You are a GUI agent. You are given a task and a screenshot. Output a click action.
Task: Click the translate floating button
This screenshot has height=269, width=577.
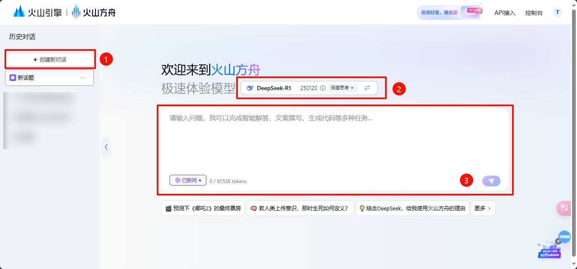pos(564,208)
